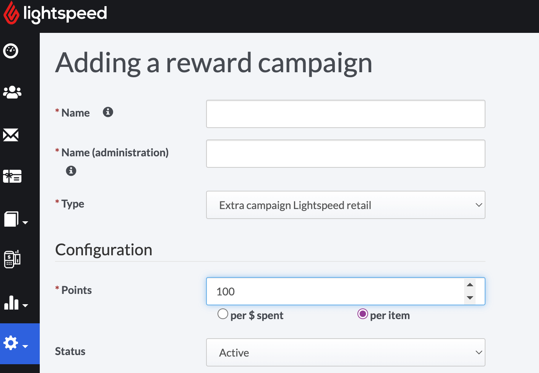Select the per $ spent radio button

click(x=223, y=314)
